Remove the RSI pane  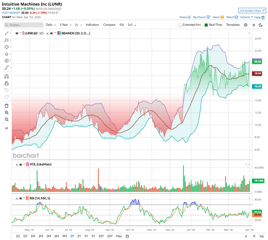point(17,198)
